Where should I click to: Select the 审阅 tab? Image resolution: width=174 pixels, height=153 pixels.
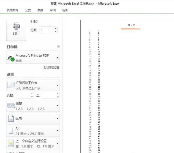coord(53,10)
